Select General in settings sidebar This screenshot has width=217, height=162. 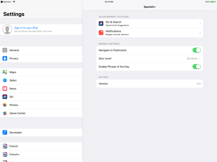point(41,50)
